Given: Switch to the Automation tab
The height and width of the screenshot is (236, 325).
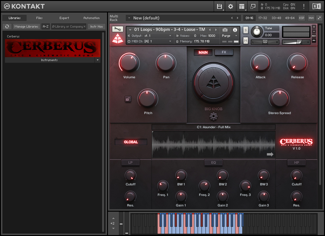Looking at the screenshot, I should [91, 18].
